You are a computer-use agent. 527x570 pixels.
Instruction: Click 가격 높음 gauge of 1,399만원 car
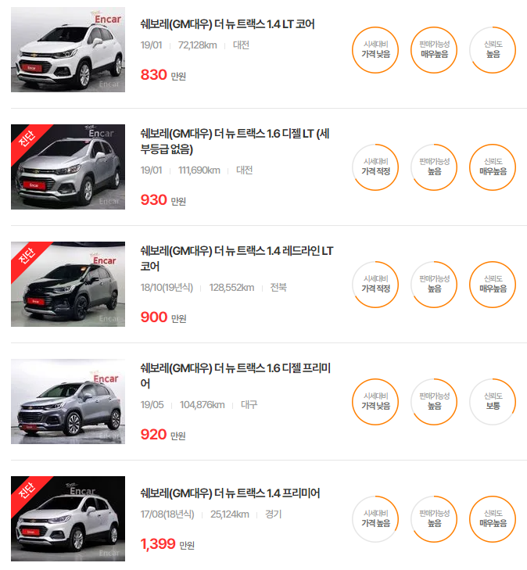point(375,519)
